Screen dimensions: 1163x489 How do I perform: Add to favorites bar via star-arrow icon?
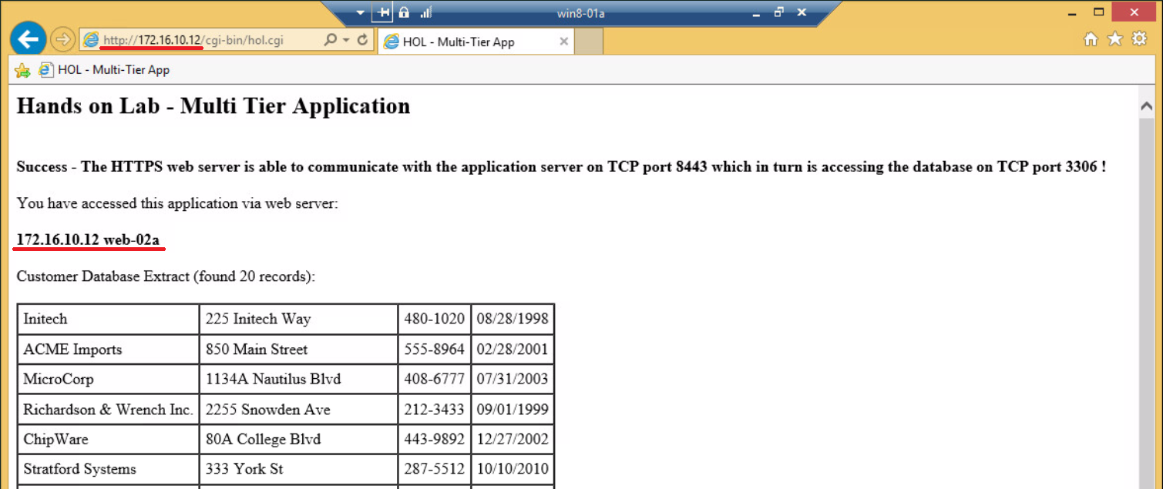pyautogui.click(x=22, y=70)
